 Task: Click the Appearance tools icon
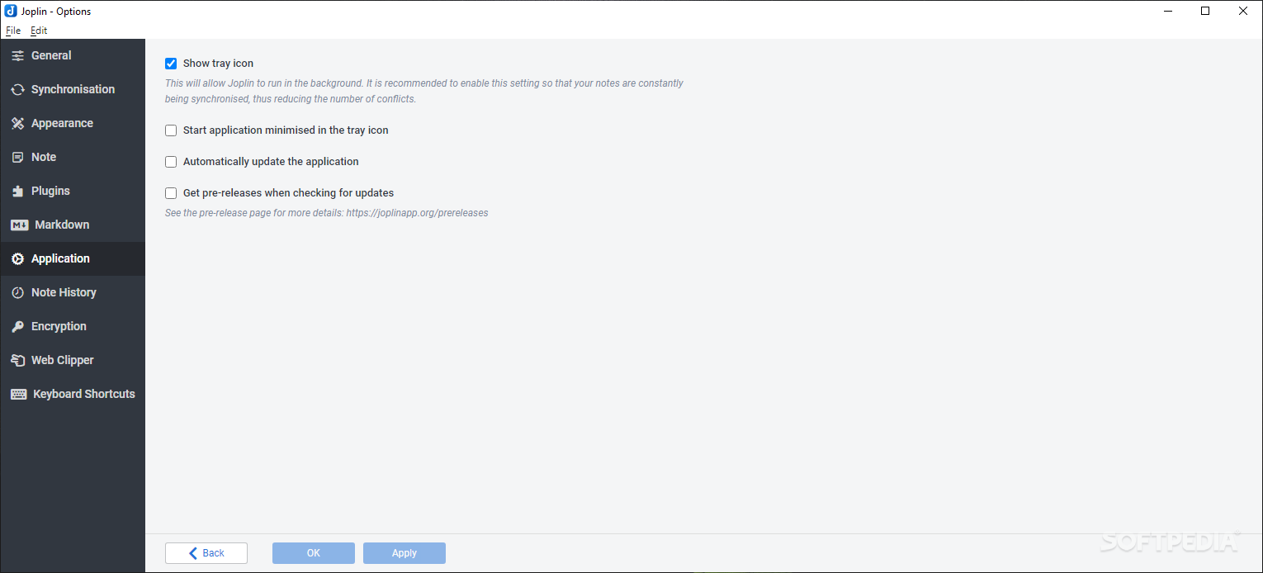pos(17,123)
